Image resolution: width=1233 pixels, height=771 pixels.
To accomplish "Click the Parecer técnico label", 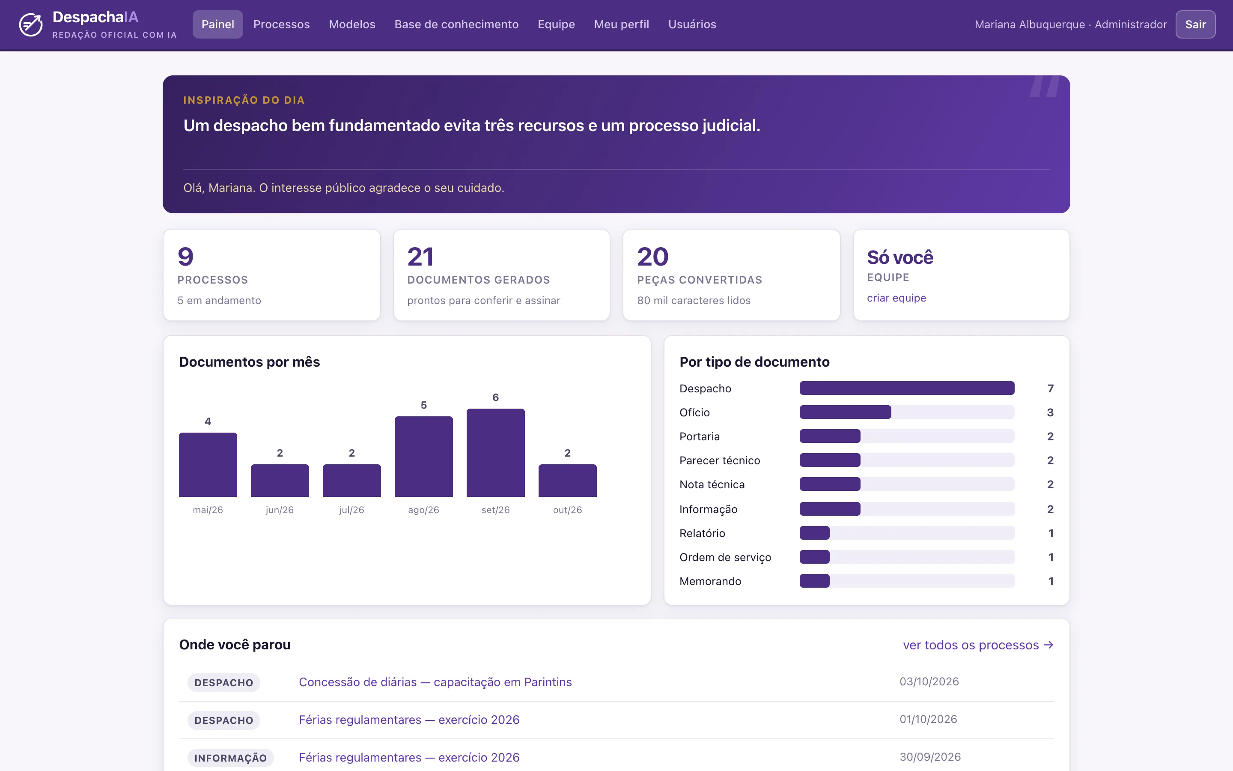I will point(719,460).
